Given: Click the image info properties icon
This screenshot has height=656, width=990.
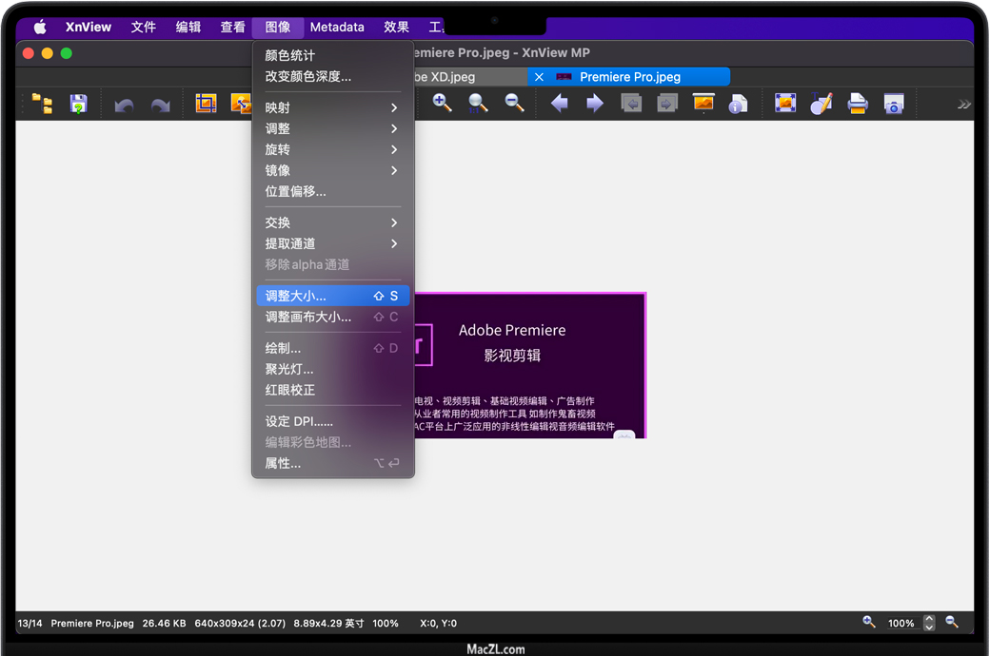Looking at the screenshot, I should pyautogui.click(x=738, y=104).
